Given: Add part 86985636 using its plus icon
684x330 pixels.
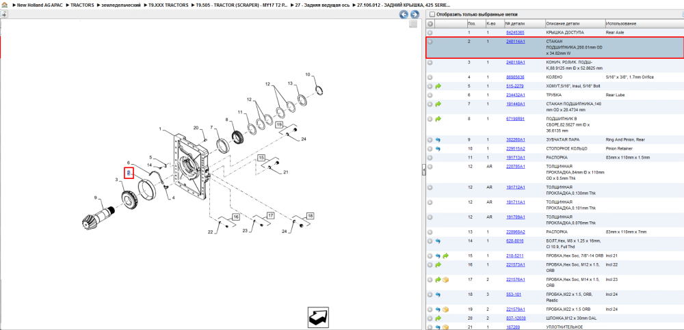Looking at the screenshot, I should click(x=430, y=77).
